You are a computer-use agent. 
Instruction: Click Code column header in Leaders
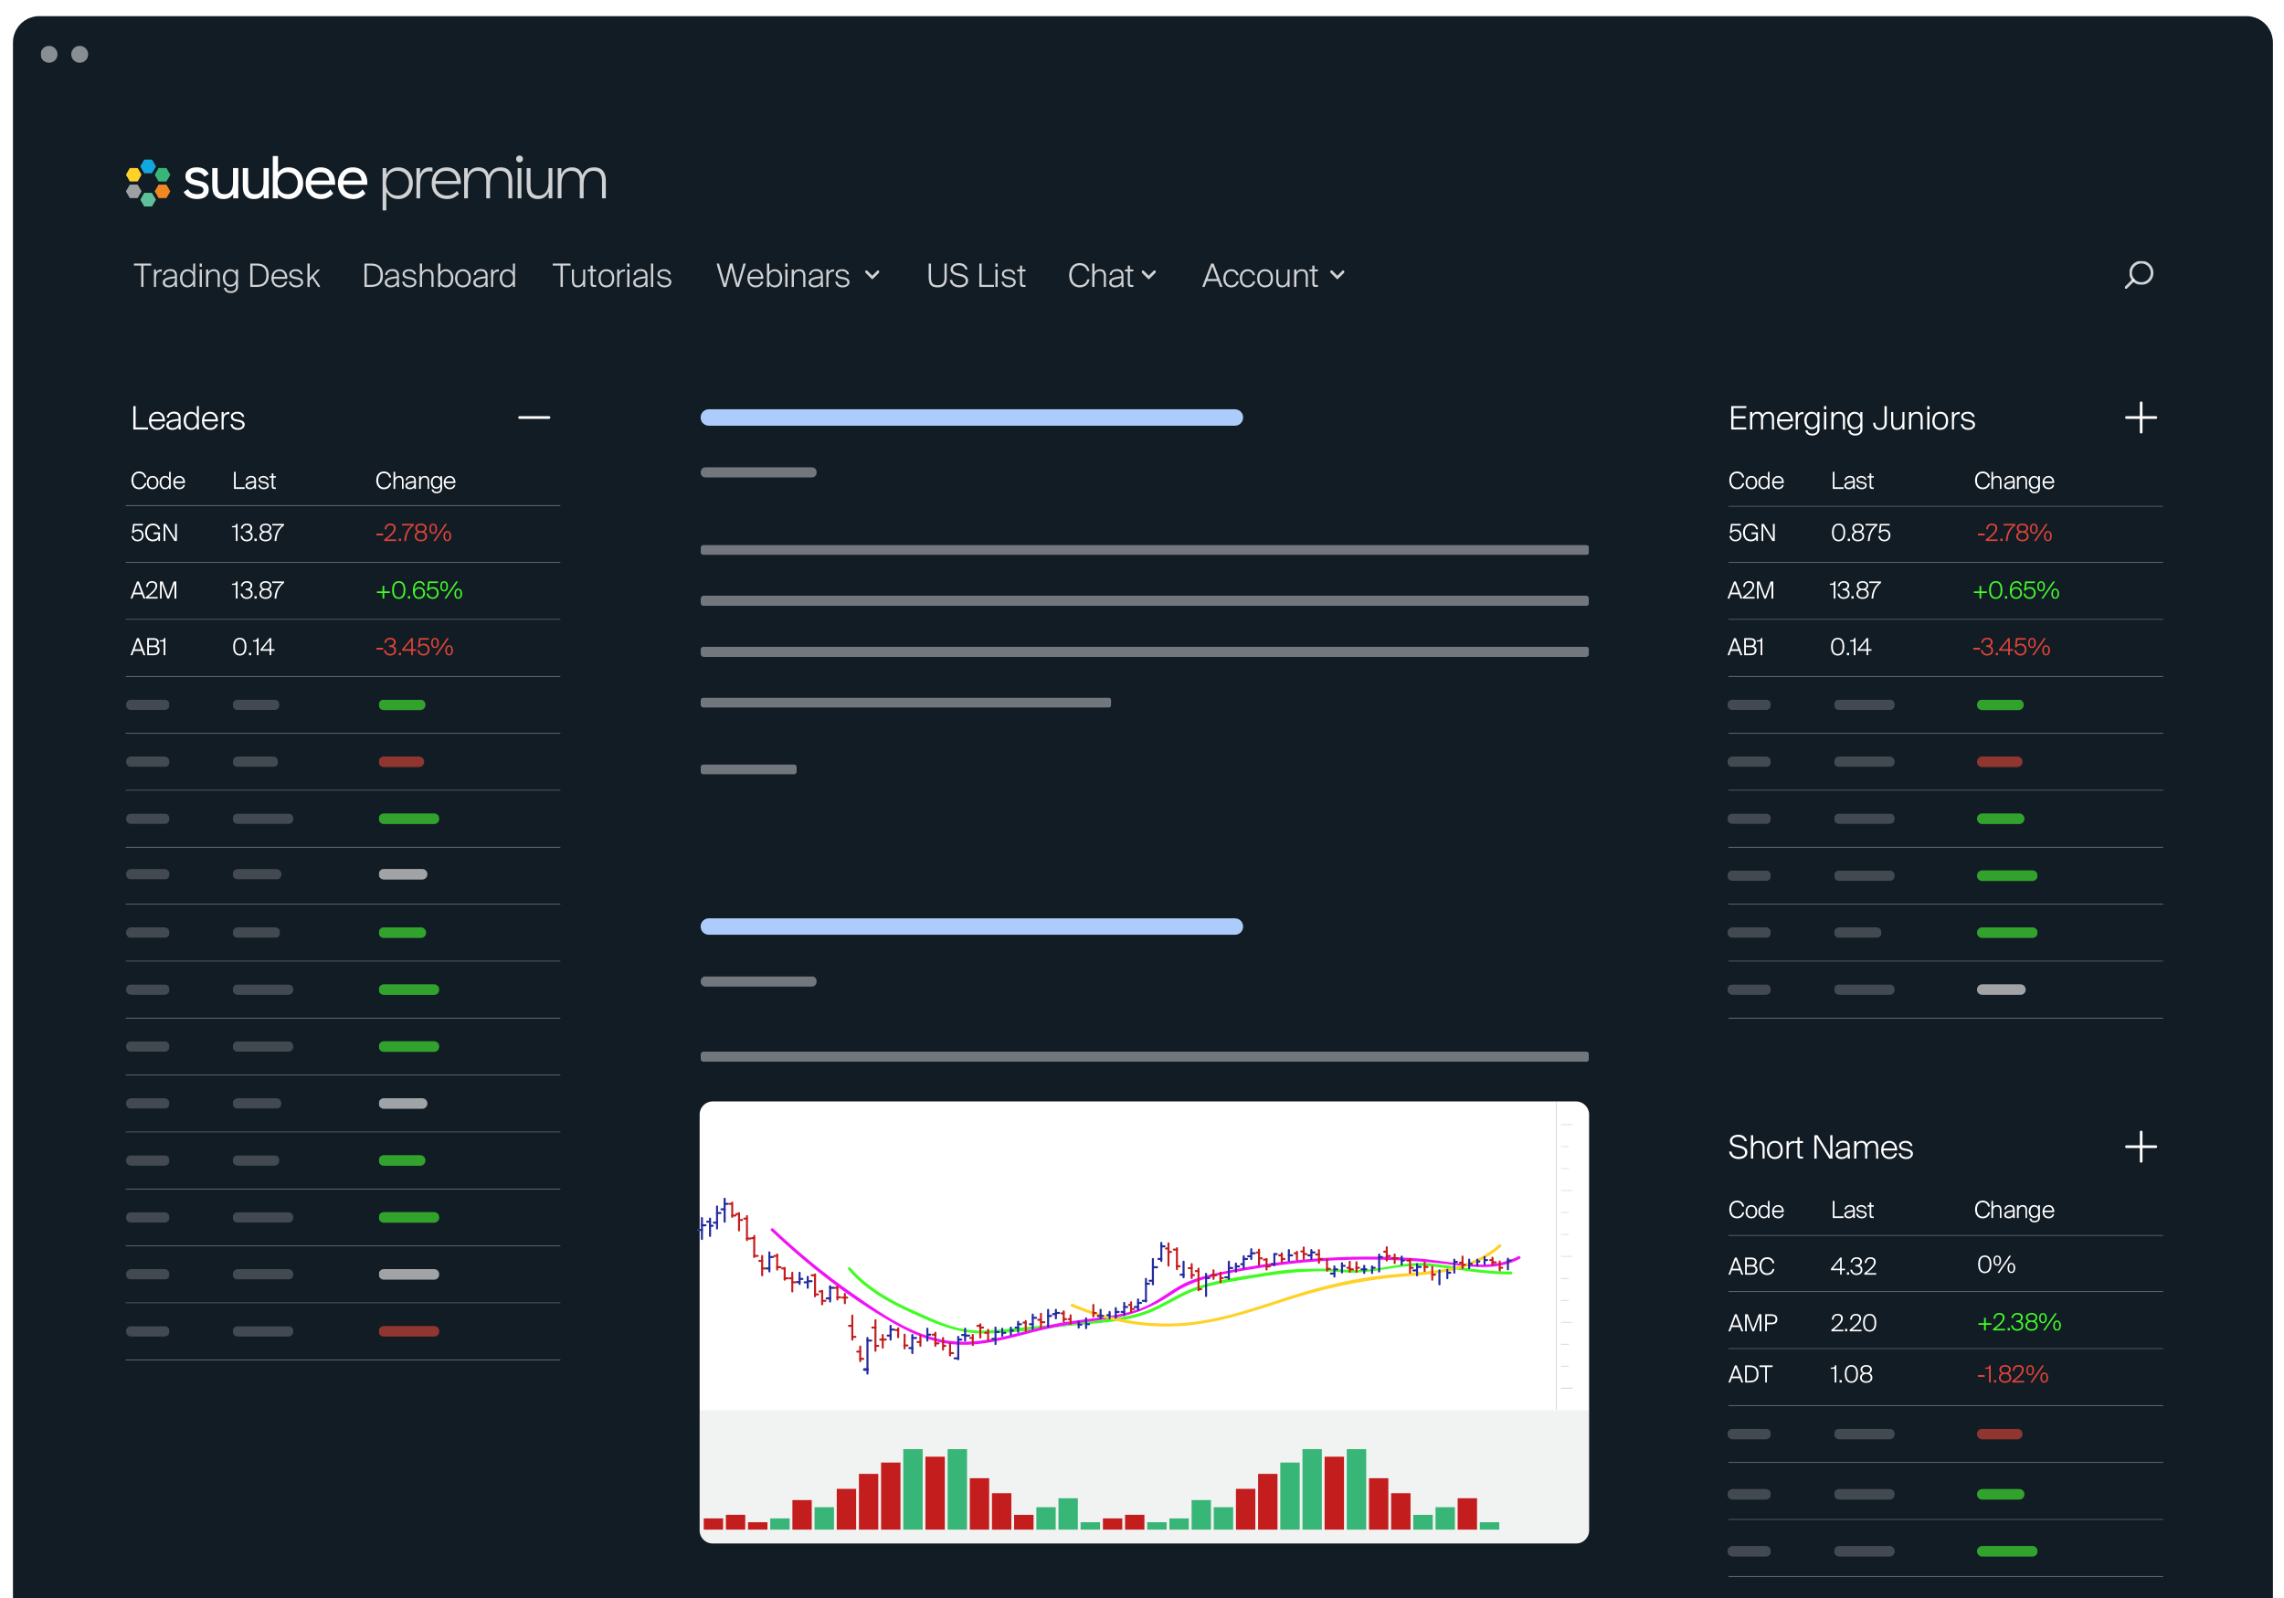coord(157,482)
